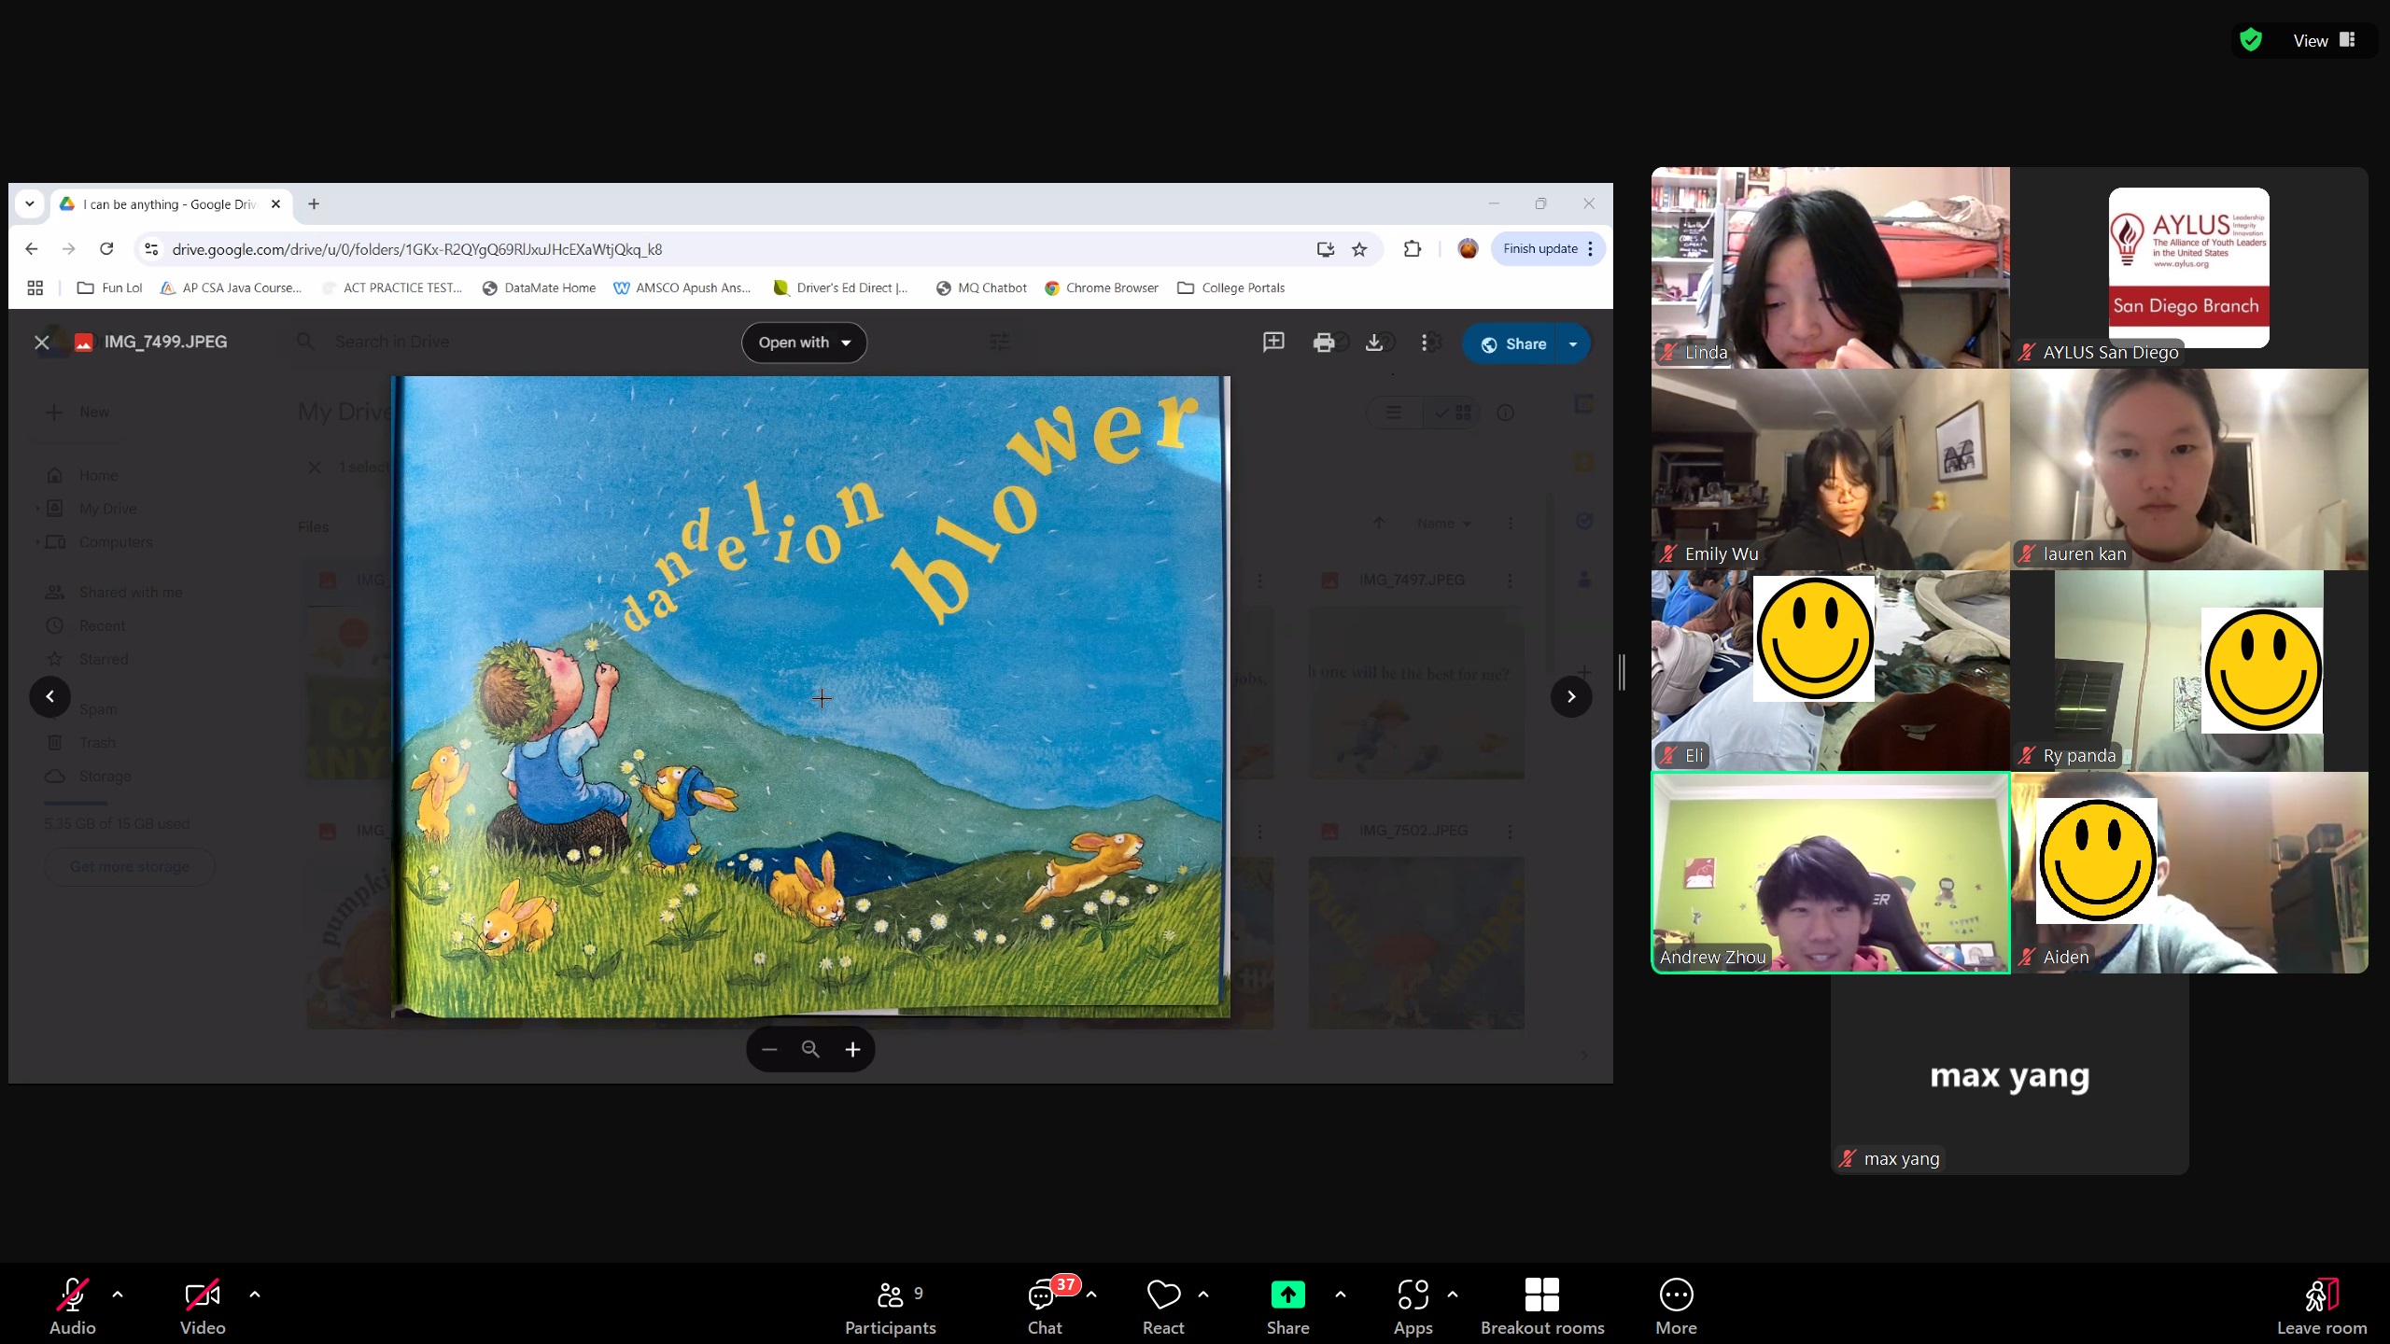The width and height of the screenshot is (2390, 1344).
Task: Unmute the microphone with Audio button
Action: [x=72, y=1305]
